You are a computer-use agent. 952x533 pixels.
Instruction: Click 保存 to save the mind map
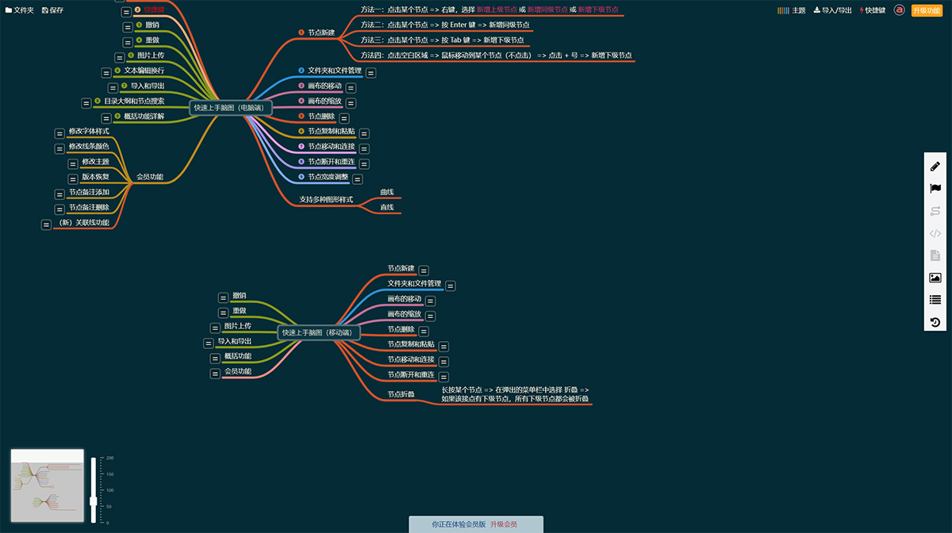click(52, 10)
